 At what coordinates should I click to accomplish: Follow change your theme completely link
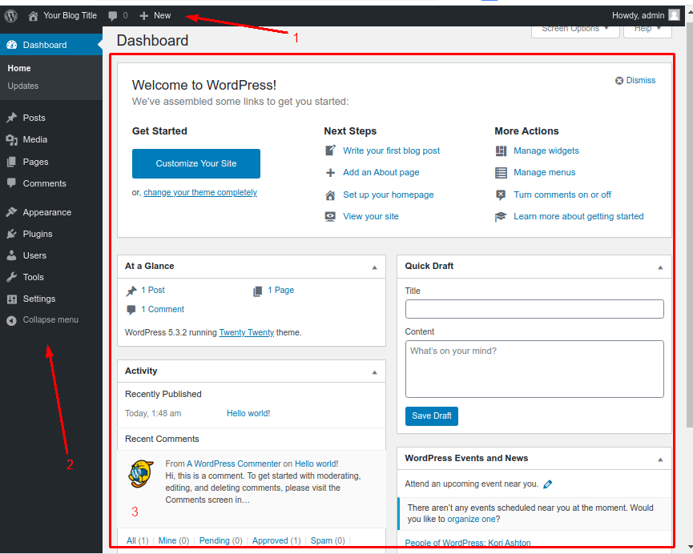(x=200, y=193)
